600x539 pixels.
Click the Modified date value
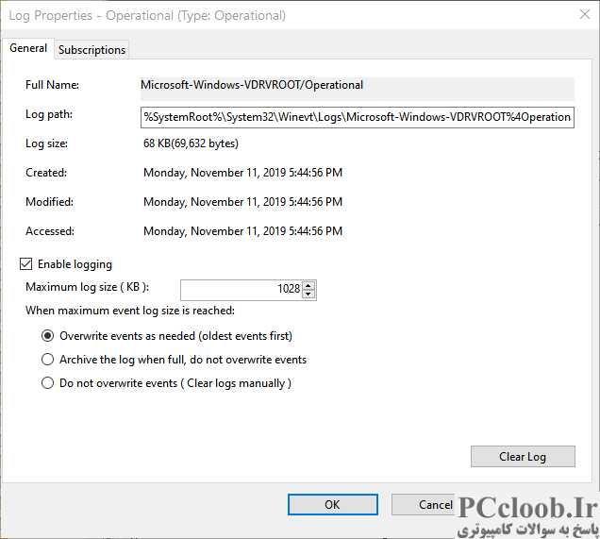[x=242, y=202]
